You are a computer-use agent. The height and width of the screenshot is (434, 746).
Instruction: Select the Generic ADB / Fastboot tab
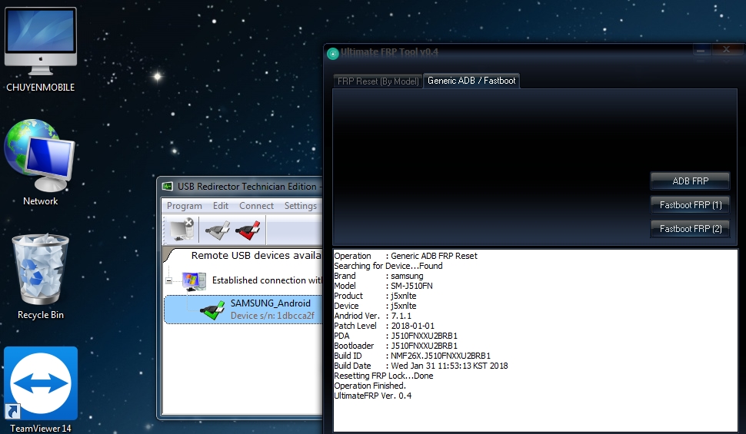tap(471, 81)
